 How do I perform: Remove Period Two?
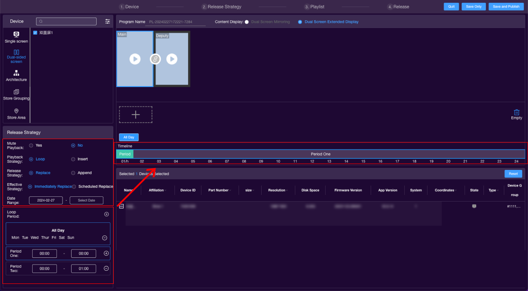(106, 268)
